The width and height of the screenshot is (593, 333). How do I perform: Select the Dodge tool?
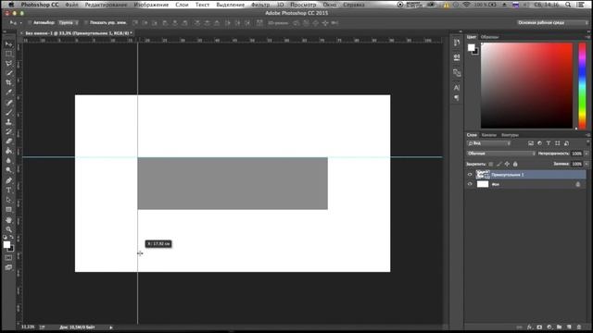pyautogui.click(x=8, y=170)
